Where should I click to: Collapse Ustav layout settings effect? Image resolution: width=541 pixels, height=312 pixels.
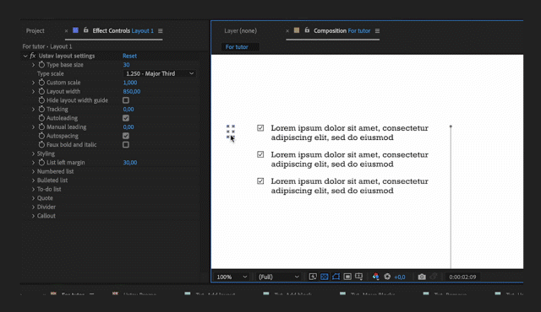(x=25, y=56)
